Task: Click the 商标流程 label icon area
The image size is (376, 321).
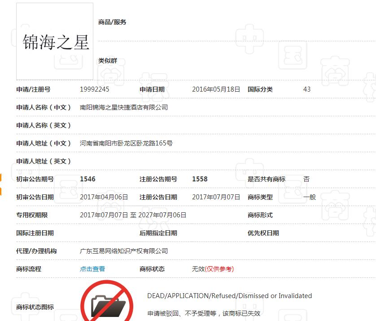Action: (29, 268)
